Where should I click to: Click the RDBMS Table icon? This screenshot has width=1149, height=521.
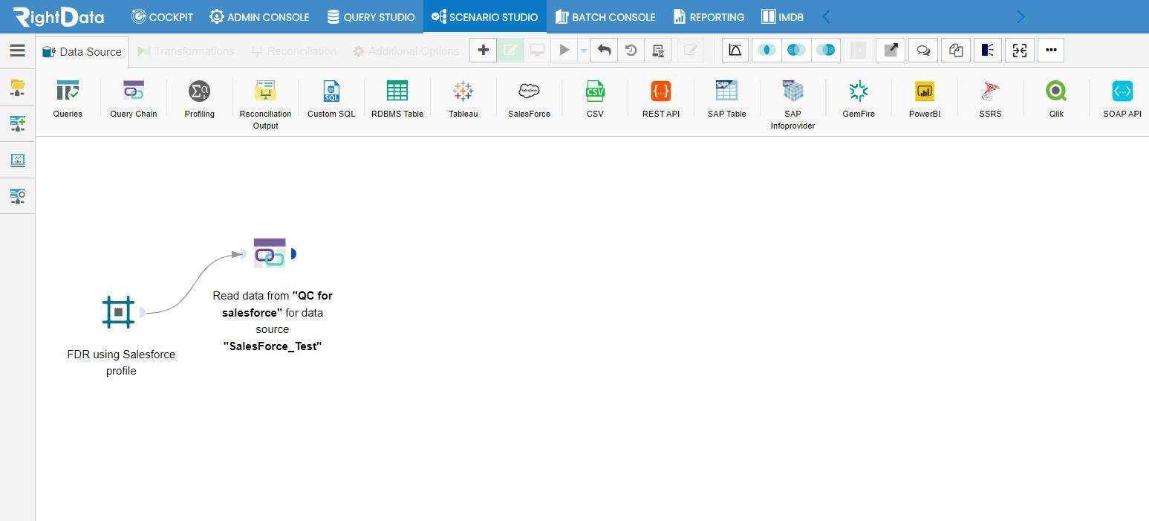click(x=397, y=91)
